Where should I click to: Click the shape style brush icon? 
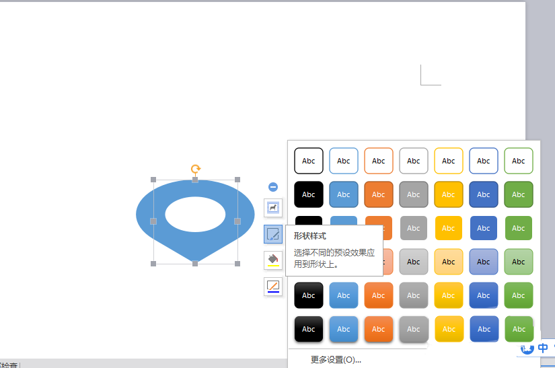tap(272, 234)
